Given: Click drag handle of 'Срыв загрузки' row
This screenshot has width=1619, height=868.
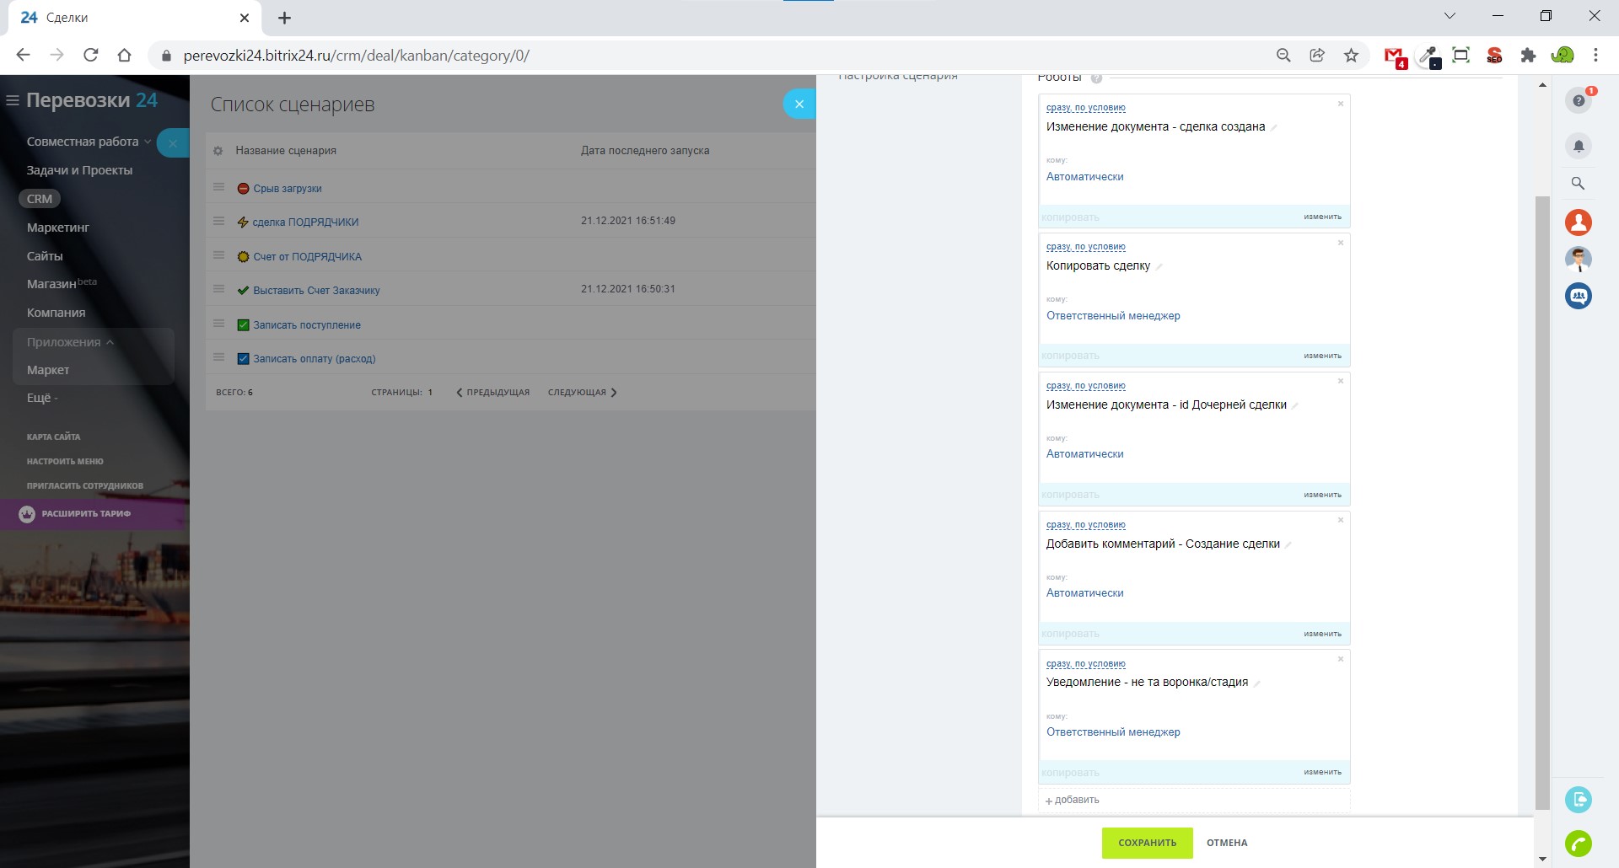Looking at the screenshot, I should 219,187.
